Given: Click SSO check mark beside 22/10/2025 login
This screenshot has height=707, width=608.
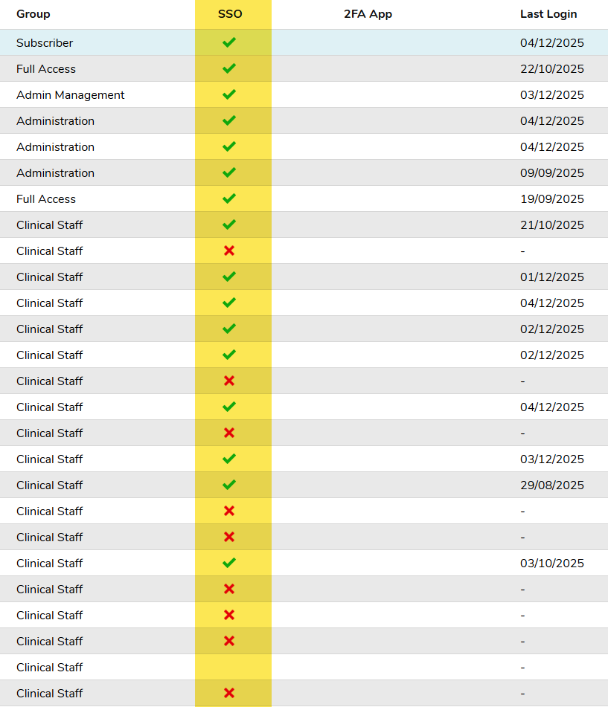Looking at the screenshot, I should (x=229, y=68).
